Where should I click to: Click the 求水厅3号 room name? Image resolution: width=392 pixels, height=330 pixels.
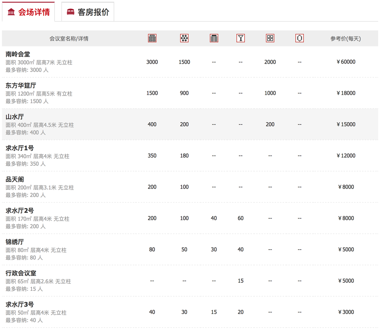pos(20,305)
